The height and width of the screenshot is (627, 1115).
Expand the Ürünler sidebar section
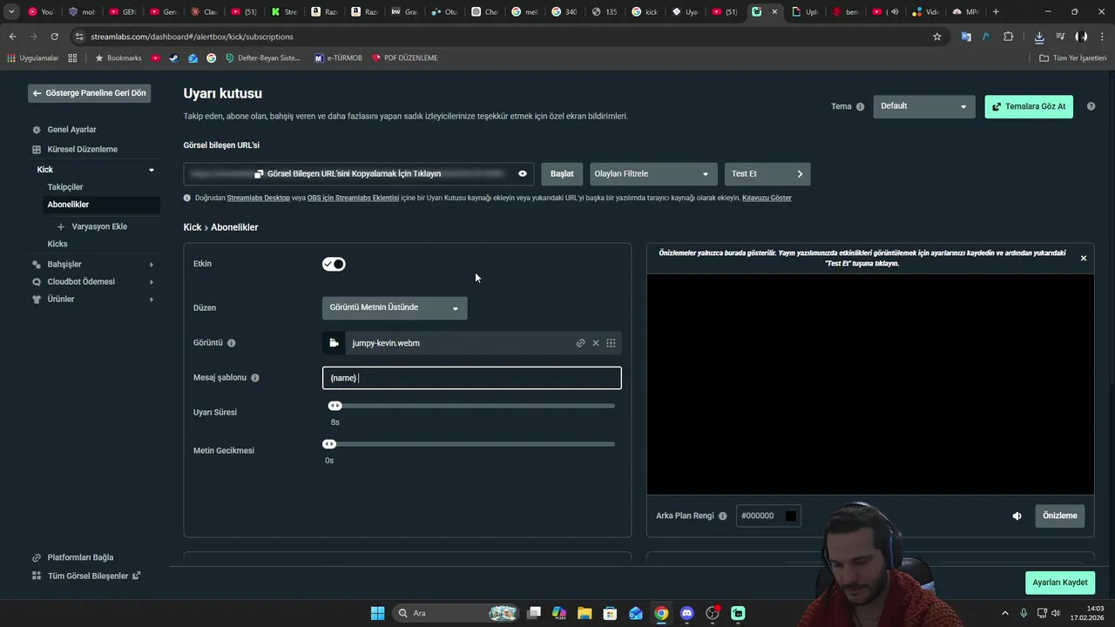tap(152, 300)
